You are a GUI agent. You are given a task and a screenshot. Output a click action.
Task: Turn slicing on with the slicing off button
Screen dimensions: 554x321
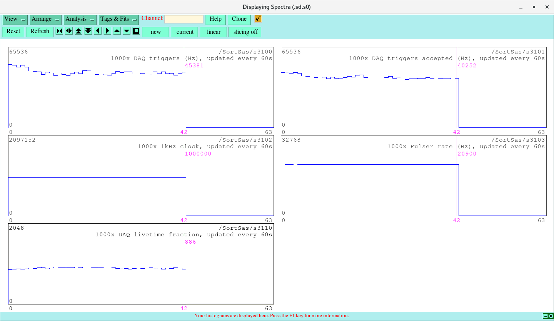pos(245,32)
